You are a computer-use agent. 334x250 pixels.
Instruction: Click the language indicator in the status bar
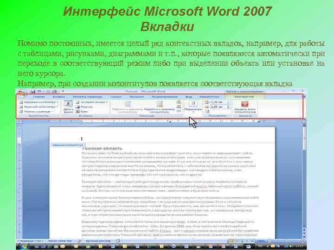click(x=98, y=241)
